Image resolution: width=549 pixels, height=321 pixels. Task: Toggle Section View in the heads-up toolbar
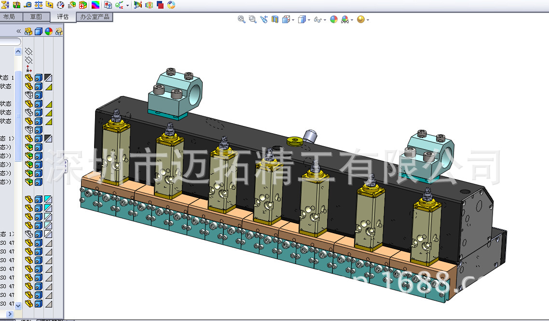point(275,19)
